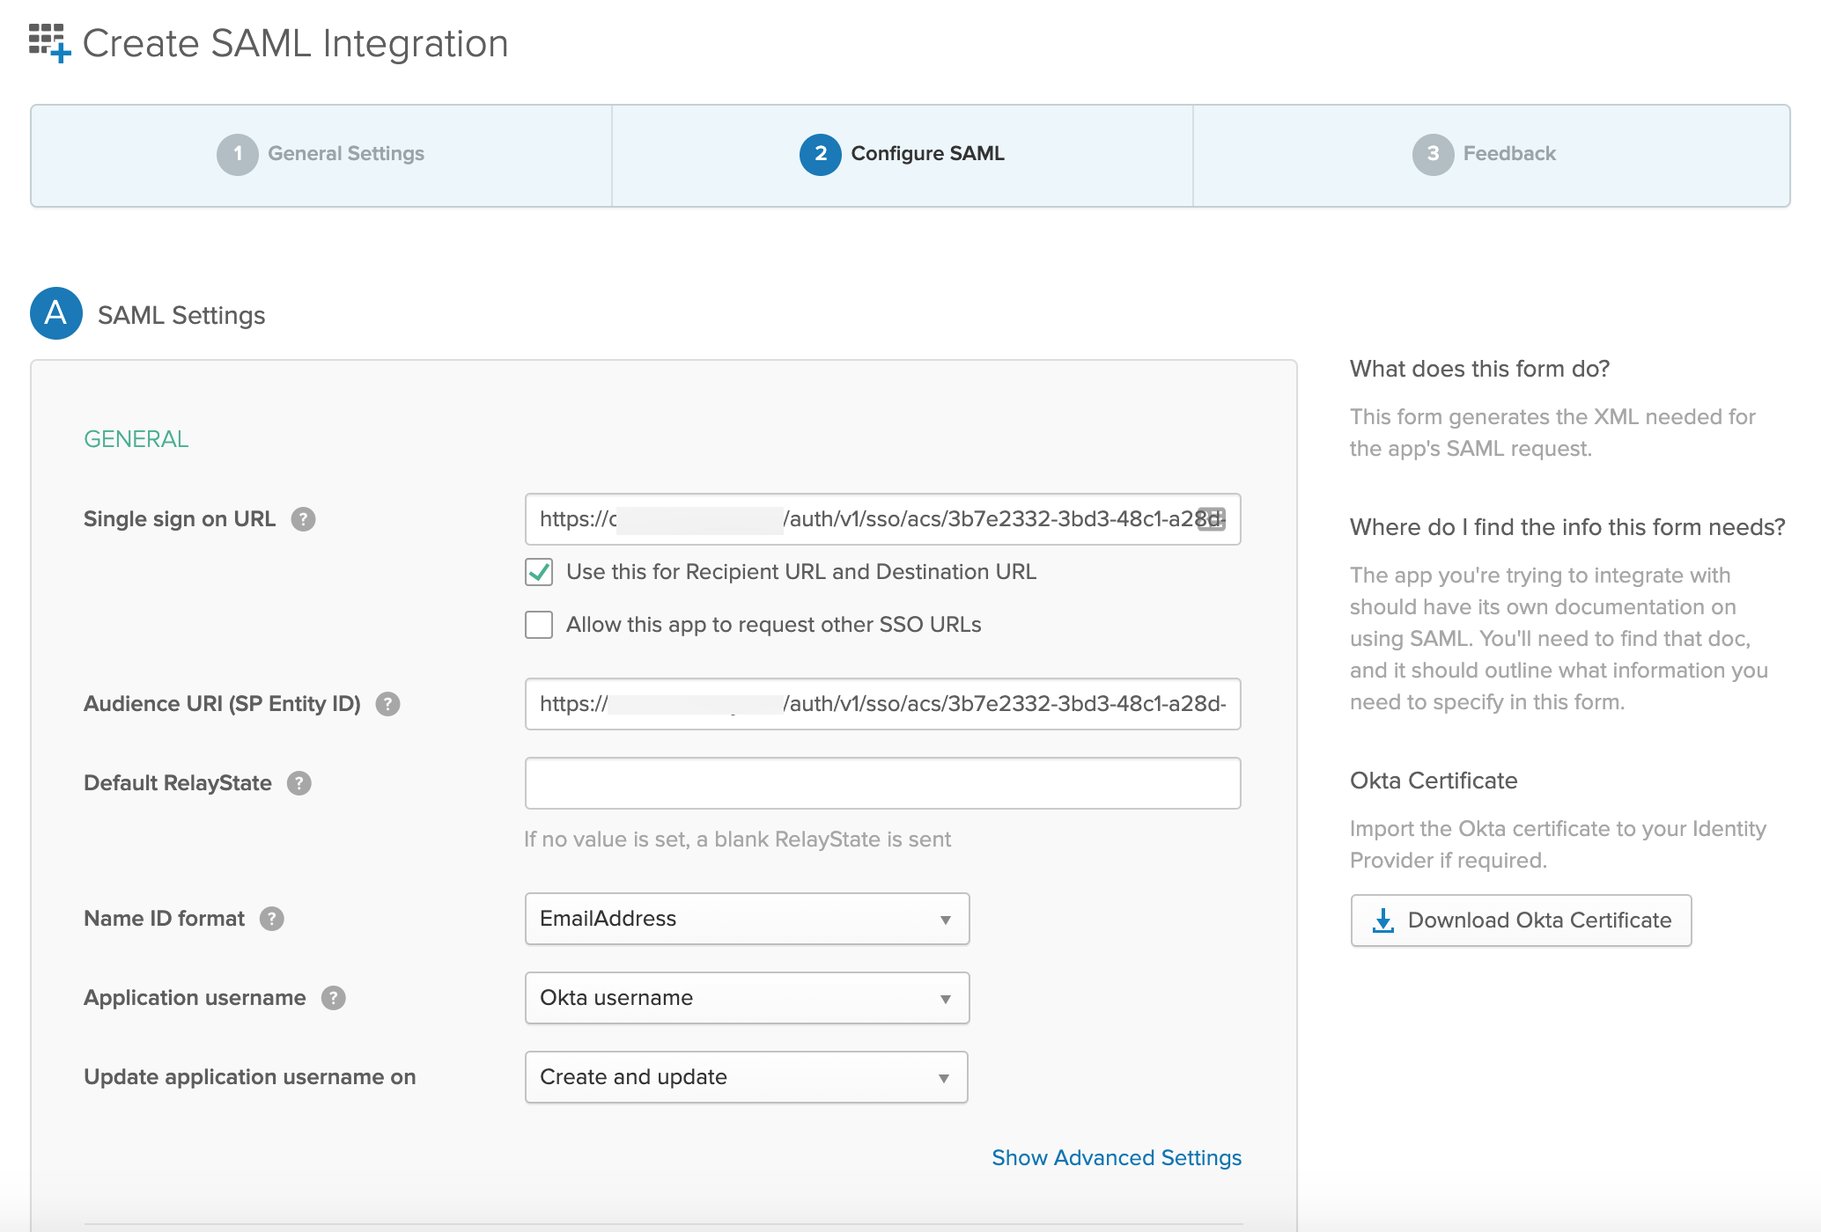1821x1232 pixels.
Task: Open help tooltip for Application username
Action: [x=333, y=998]
